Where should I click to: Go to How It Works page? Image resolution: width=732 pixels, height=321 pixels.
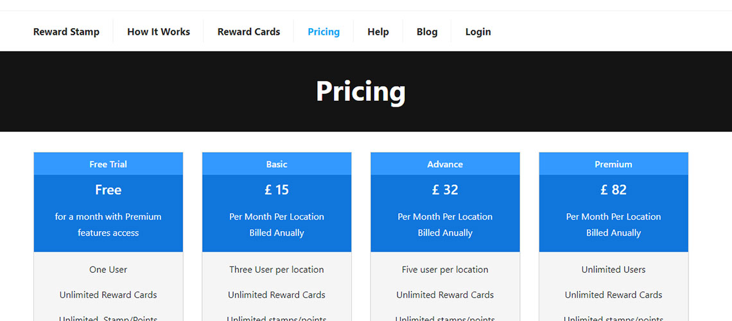click(159, 31)
